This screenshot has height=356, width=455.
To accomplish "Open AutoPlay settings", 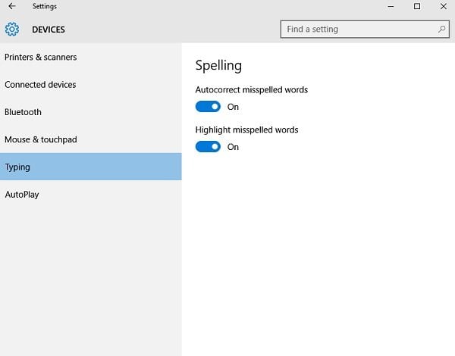I will 91,195.
